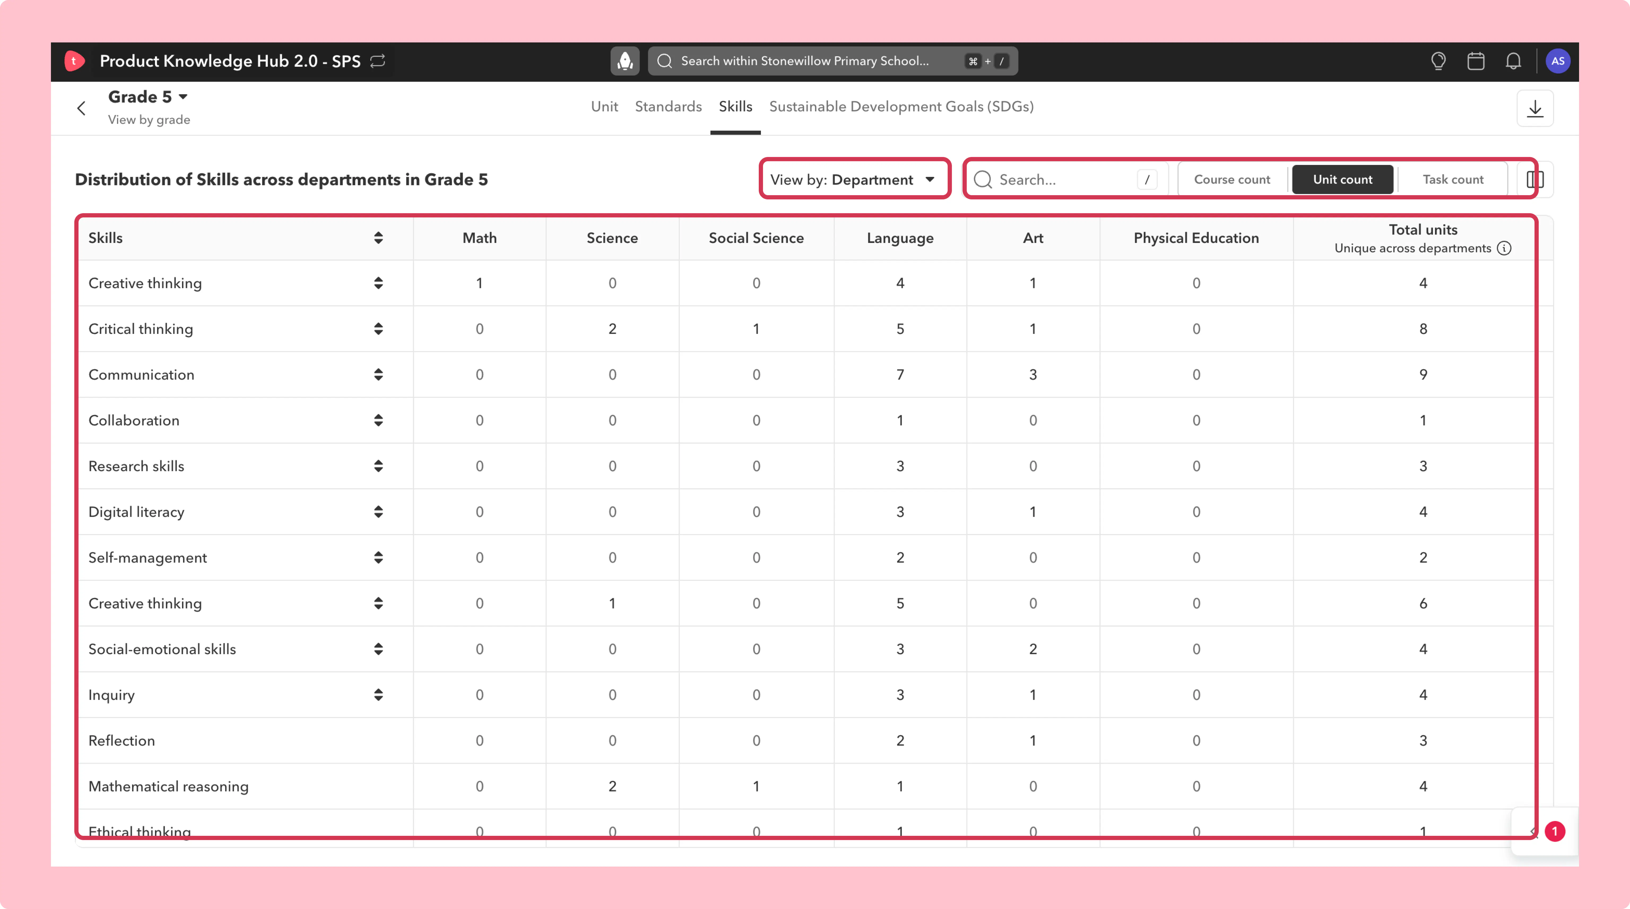This screenshot has height=909, width=1630.
Task: Click the Physical Education column header
Action: [x=1196, y=238]
